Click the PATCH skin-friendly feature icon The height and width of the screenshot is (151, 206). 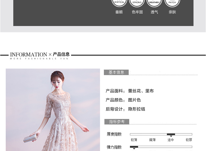click(x=172, y=3)
